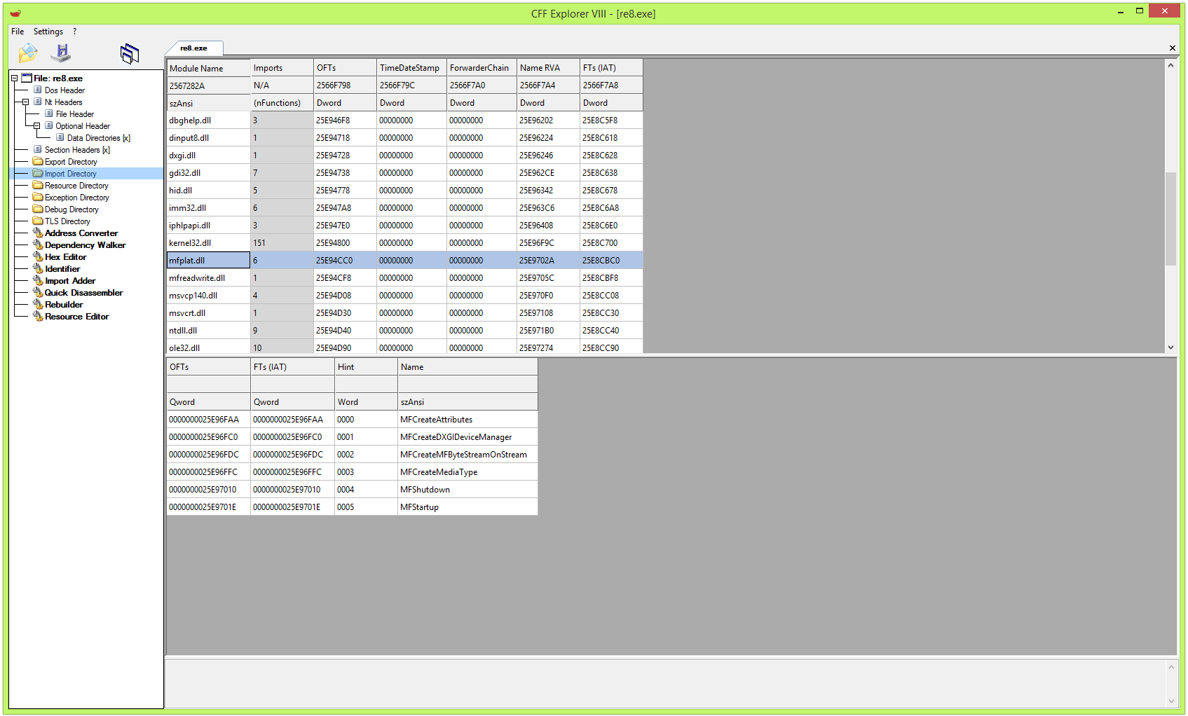Screen dimensions: 1188x716
Task: Click the MFStartup function name
Action: 419,507
